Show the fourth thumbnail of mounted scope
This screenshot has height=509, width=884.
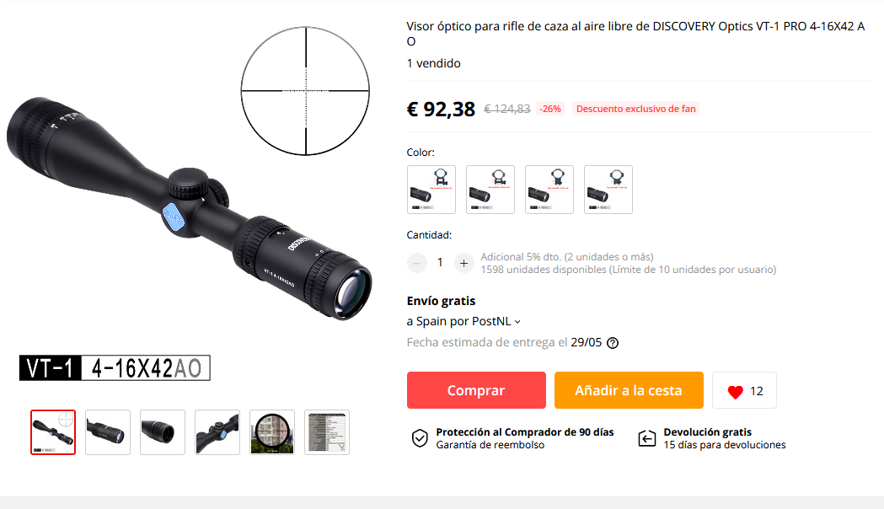[217, 432]
